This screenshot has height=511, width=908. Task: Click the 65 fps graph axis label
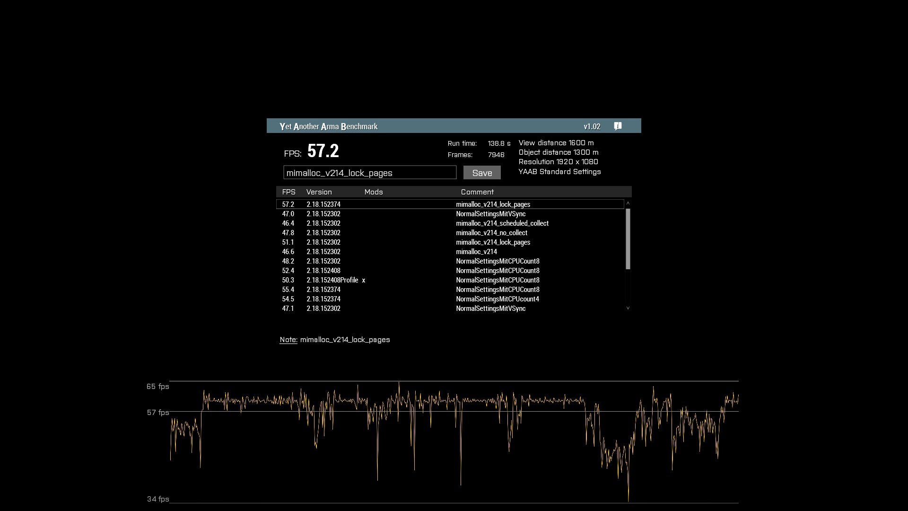(x=158, y=387)
